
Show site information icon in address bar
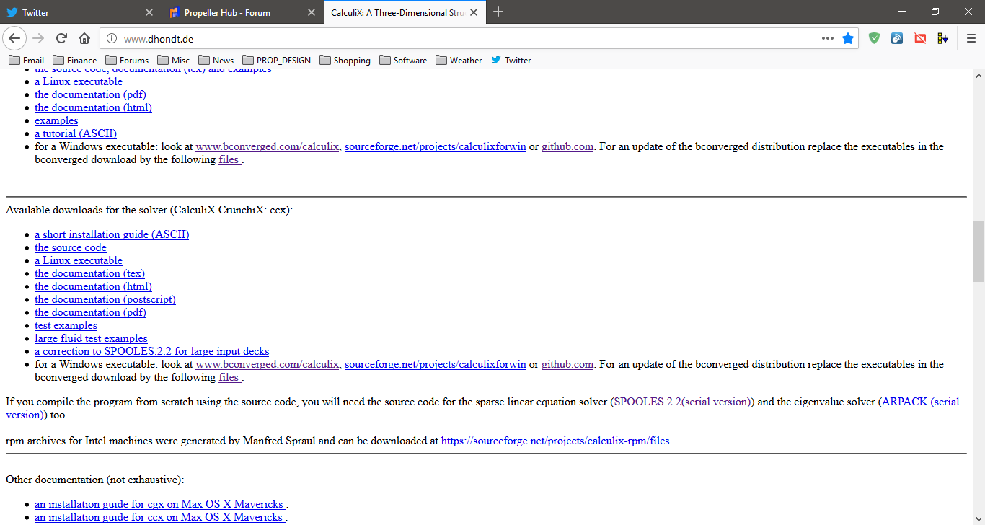click(112, 39)
